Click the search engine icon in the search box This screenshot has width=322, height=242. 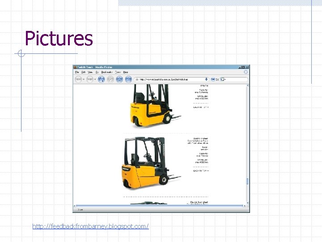222,79
